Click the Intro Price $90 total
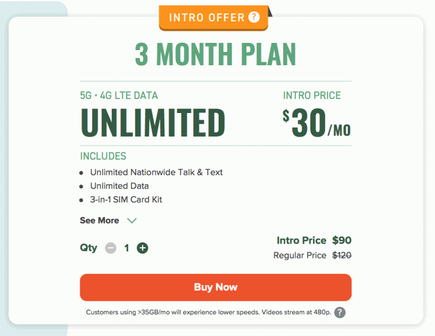 314,241
